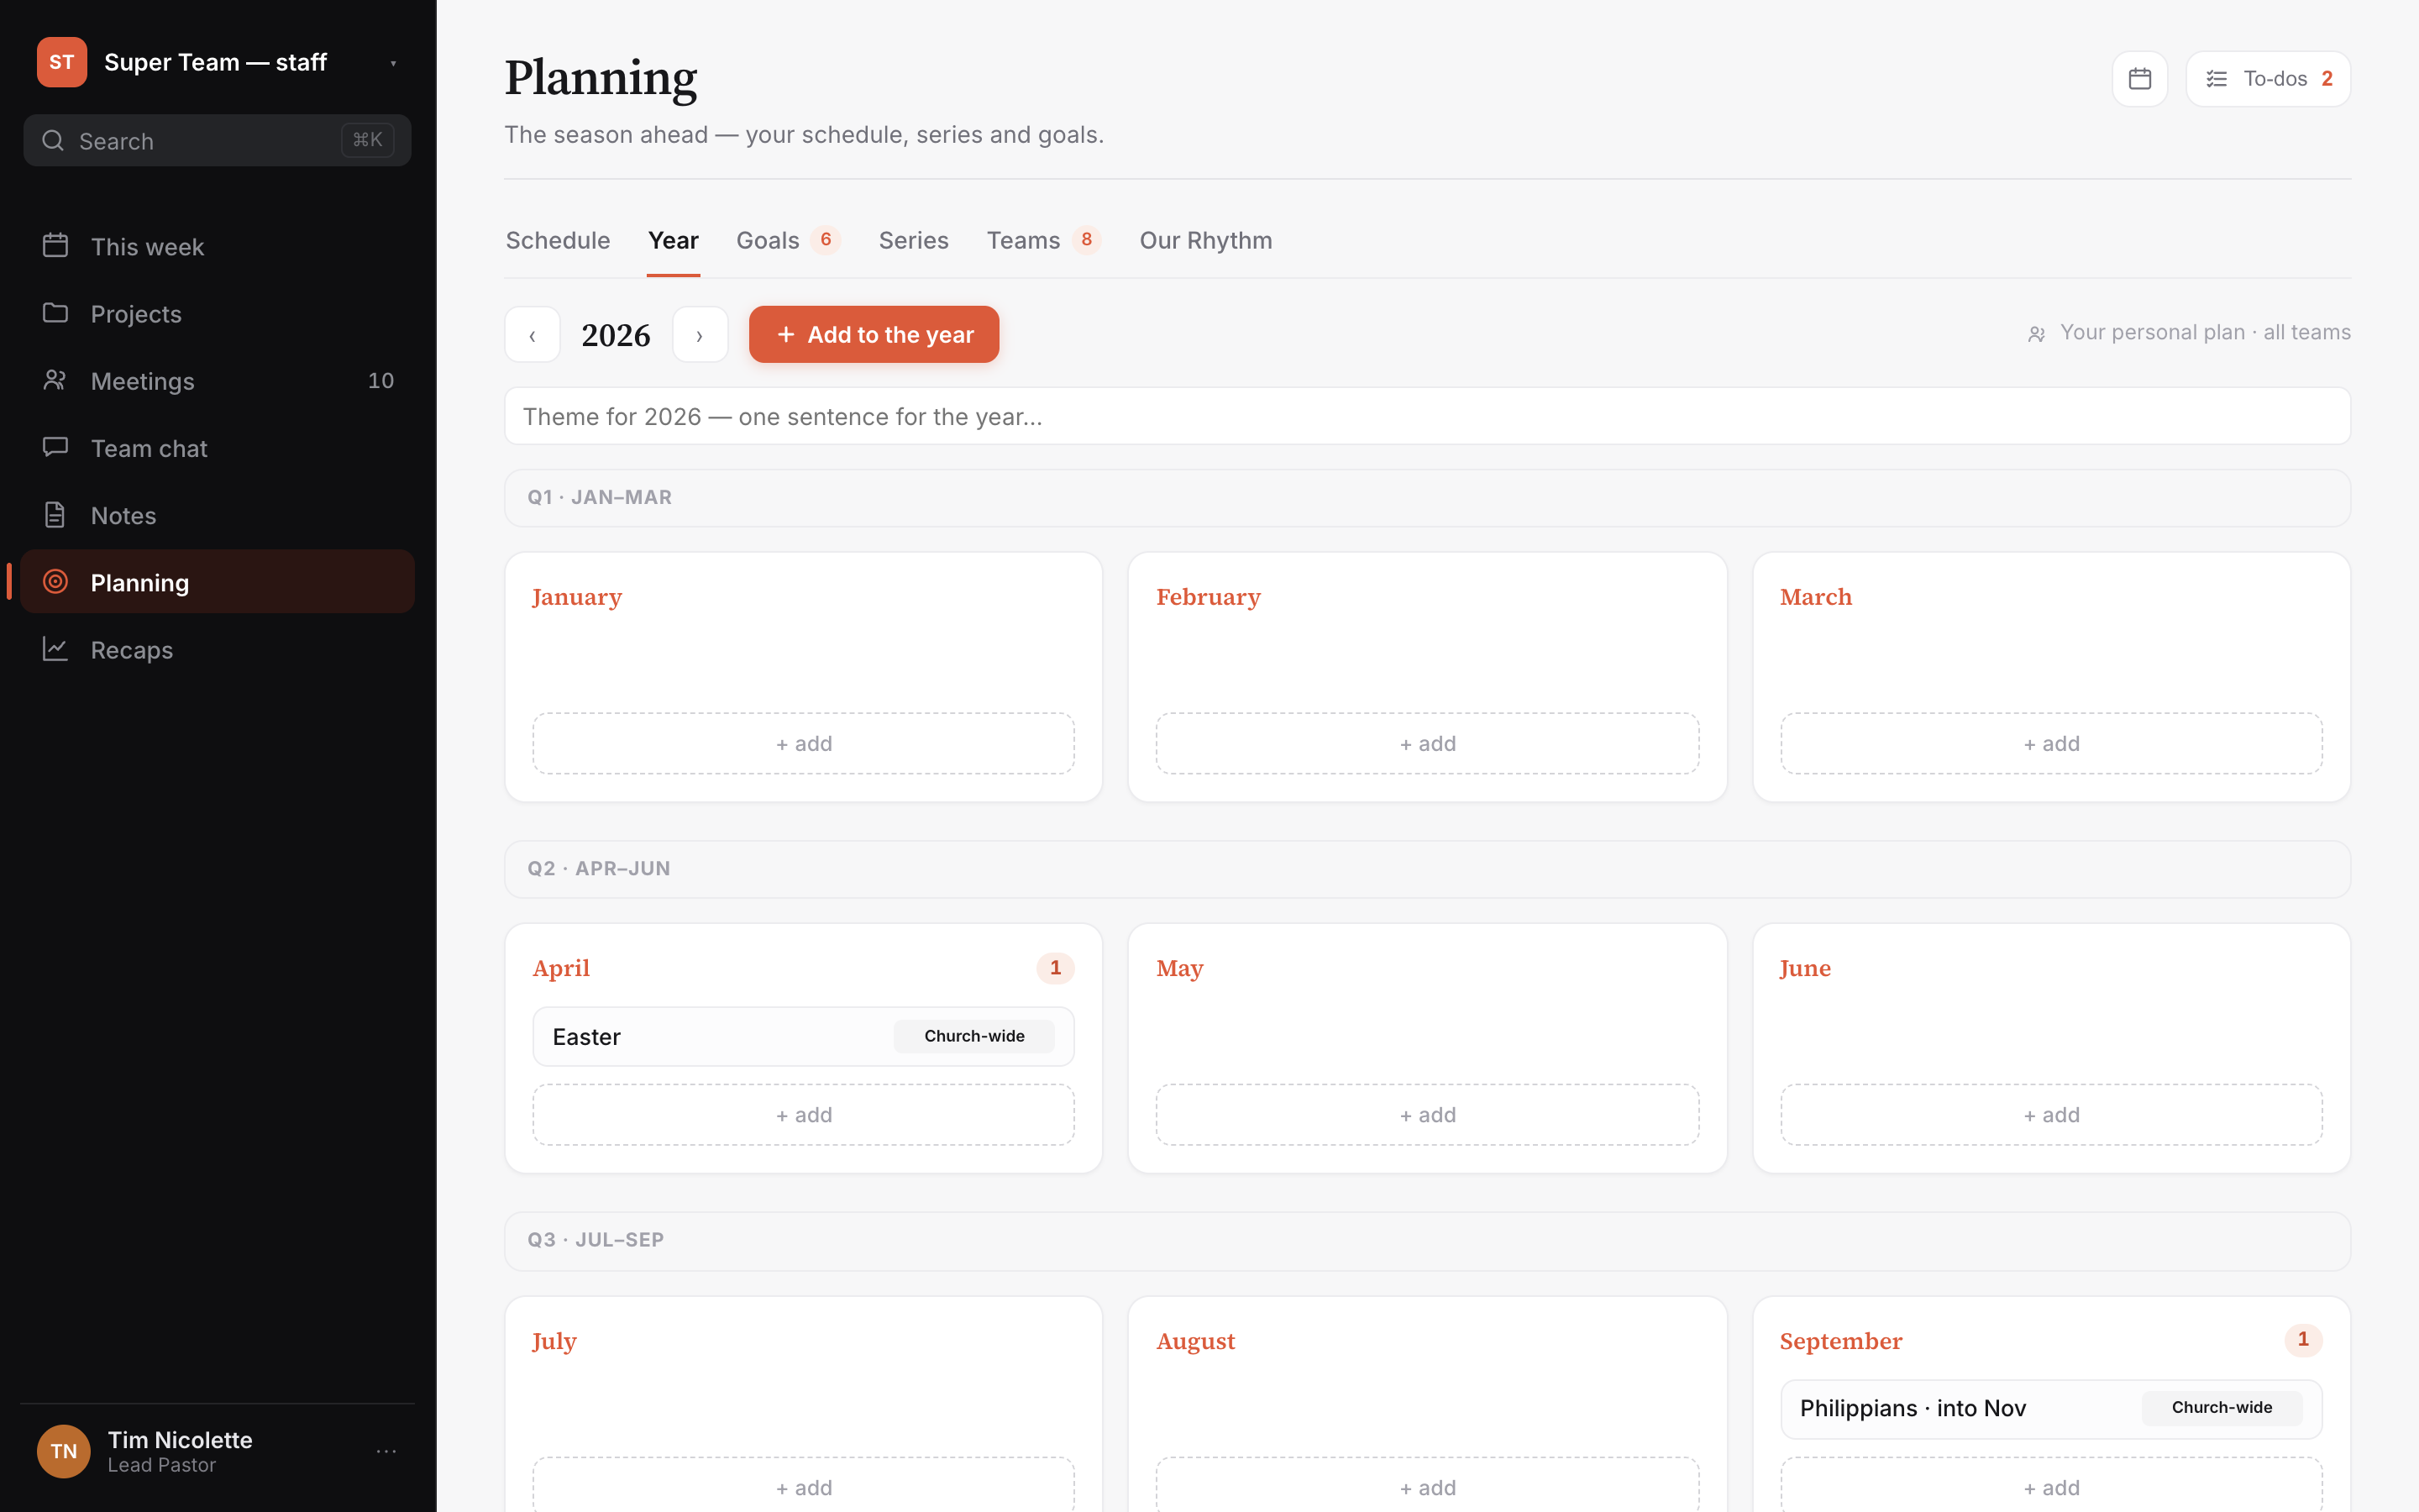The width and height of the screenshot is (2419, 1512).
Task: Click the Q1 Jan–Mar quarter header
Action: [x=1427, y=498]
